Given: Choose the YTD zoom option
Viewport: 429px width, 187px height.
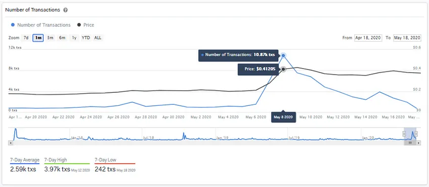Looking at the screenshot, I should (x=86, y=38).
